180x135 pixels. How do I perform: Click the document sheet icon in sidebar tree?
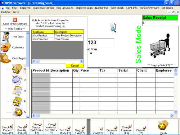[17, 90]
